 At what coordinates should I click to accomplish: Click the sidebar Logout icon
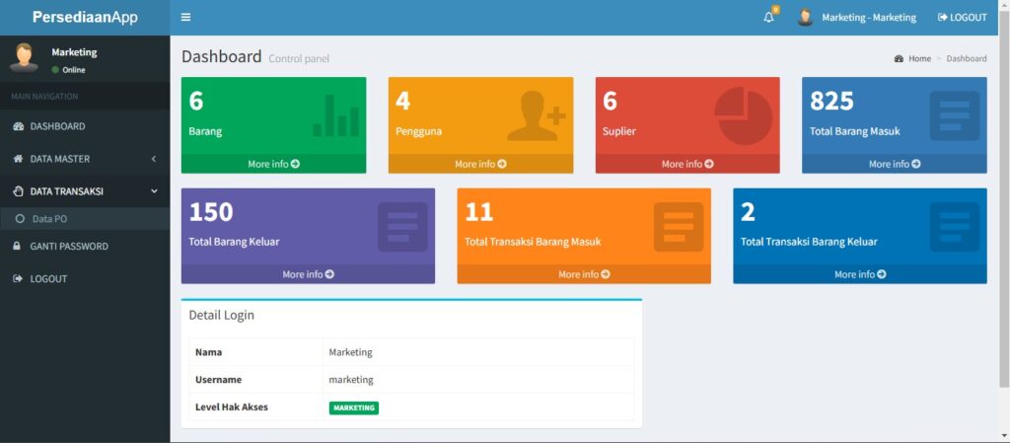point(18,279)
